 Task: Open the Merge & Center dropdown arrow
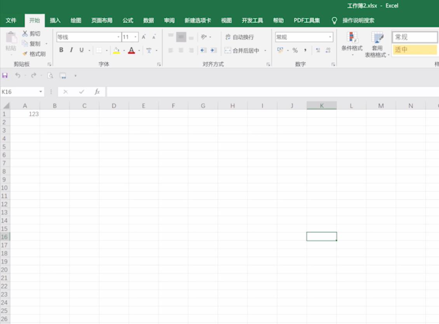click(x=265, y=51)
